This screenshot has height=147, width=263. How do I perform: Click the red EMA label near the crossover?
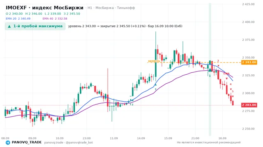(x=226, y=73)
